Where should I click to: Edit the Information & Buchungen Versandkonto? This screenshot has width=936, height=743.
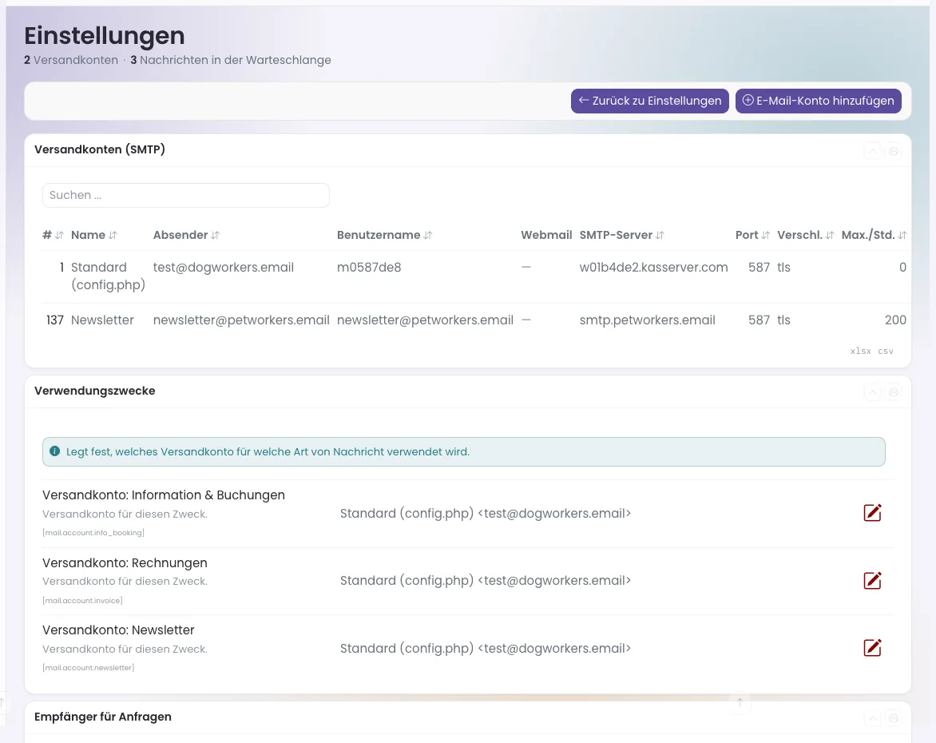[x=872, y=512]
